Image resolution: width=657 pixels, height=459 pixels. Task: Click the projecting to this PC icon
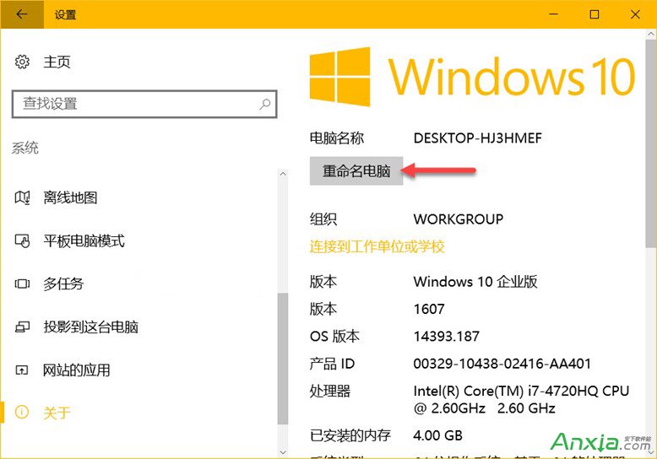tap(22, 327)
